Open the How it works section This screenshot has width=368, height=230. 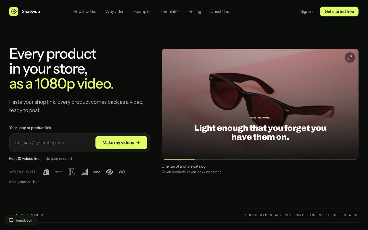(85, 11)
